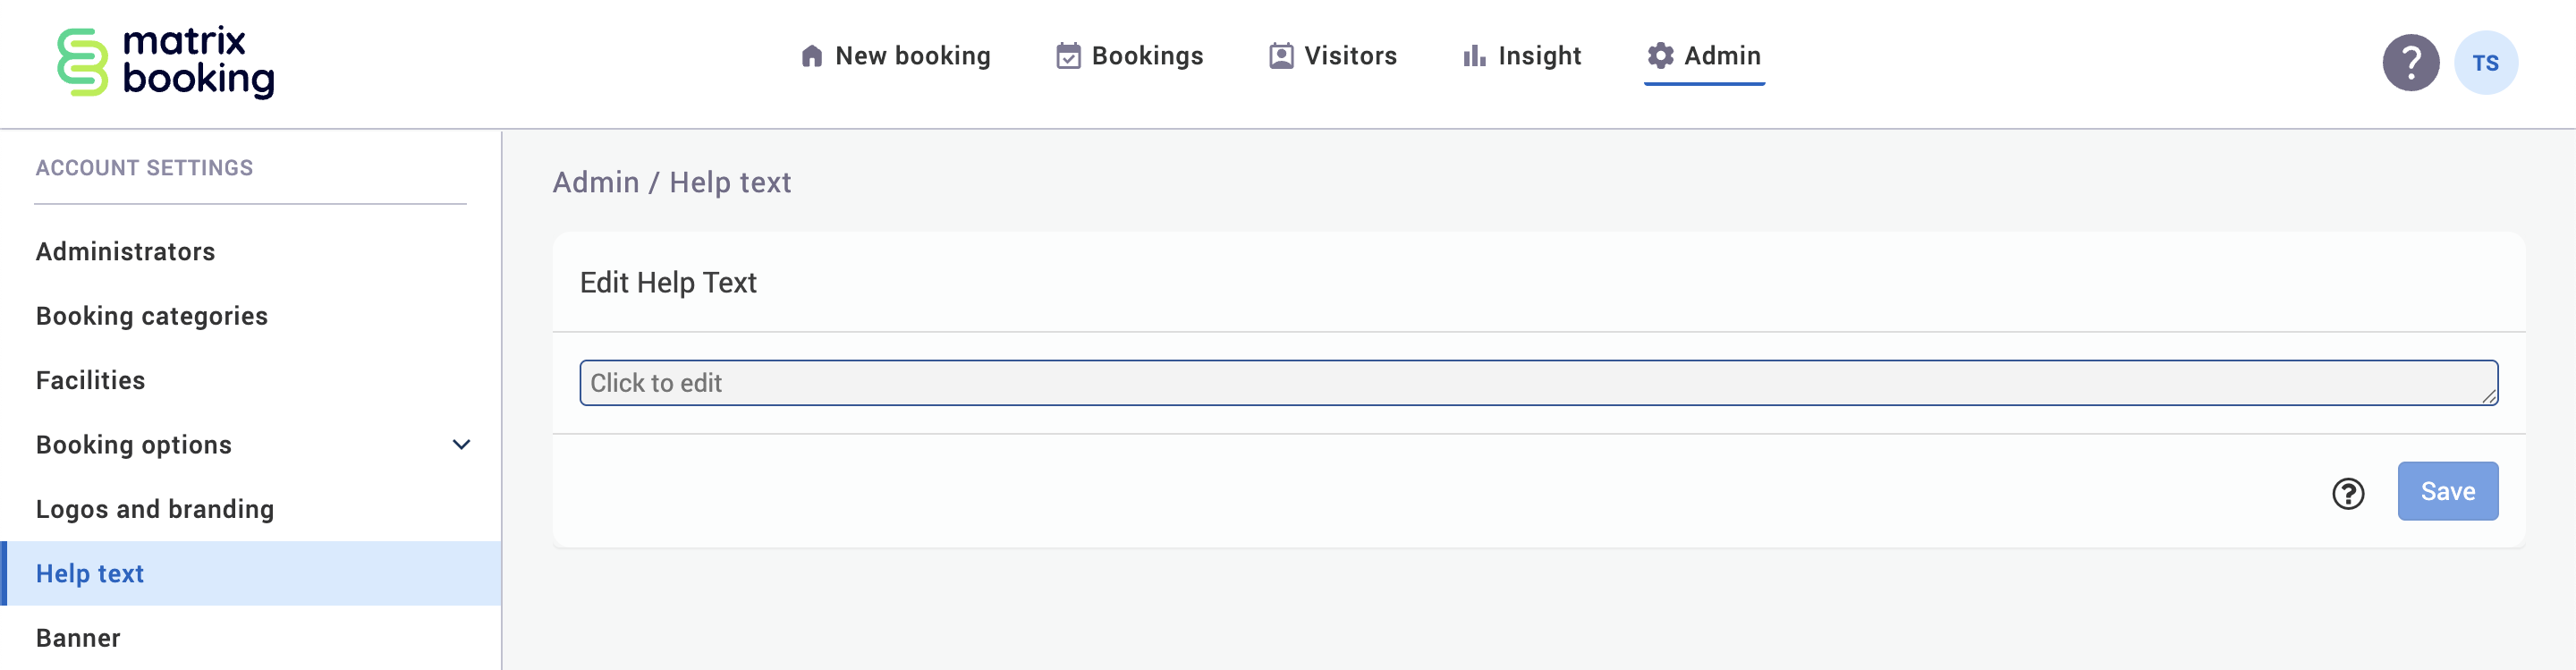The height and width of the screenshot is (670, 2576).
Task: Click the help icon next to Save
Action: 2348,493
